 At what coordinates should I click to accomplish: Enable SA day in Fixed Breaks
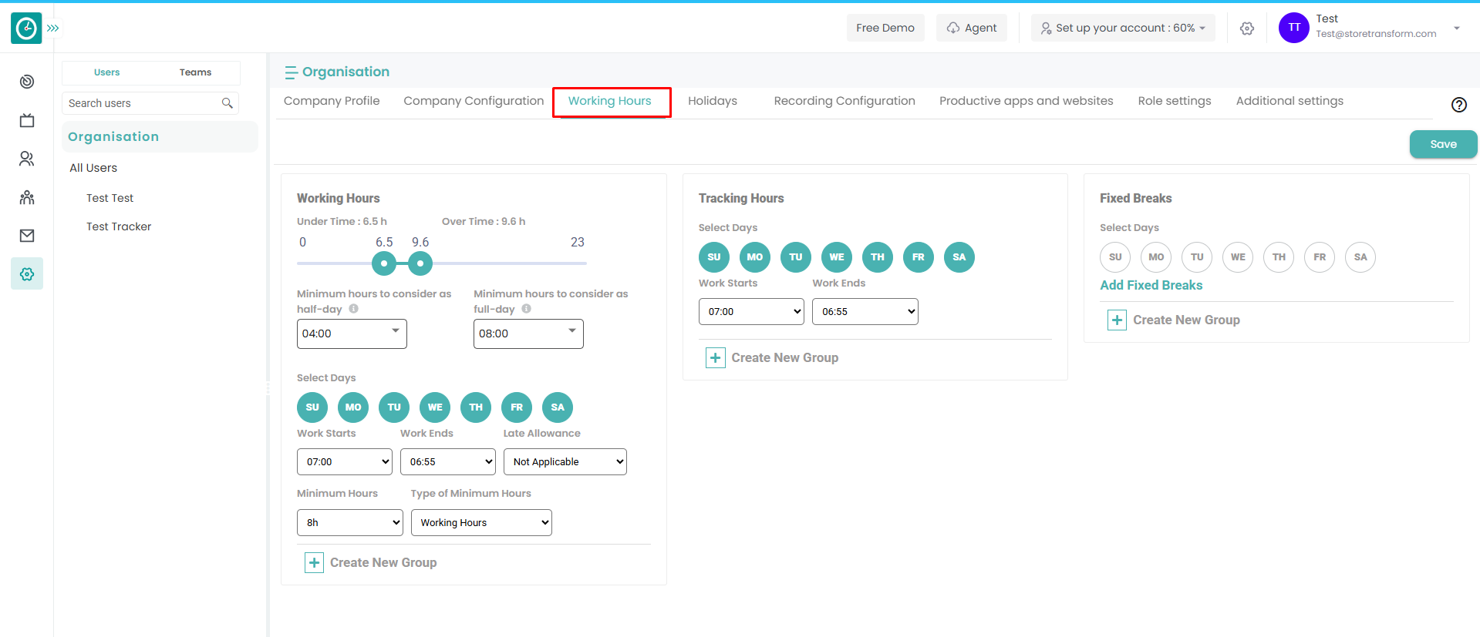tap(1360, 257)
